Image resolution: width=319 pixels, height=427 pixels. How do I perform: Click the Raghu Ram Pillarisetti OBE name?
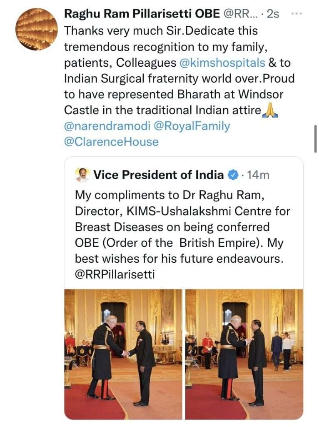[142, 14]
